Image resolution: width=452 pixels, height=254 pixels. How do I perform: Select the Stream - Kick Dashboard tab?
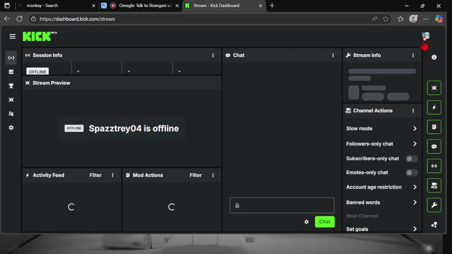click(x=224, y=6)
